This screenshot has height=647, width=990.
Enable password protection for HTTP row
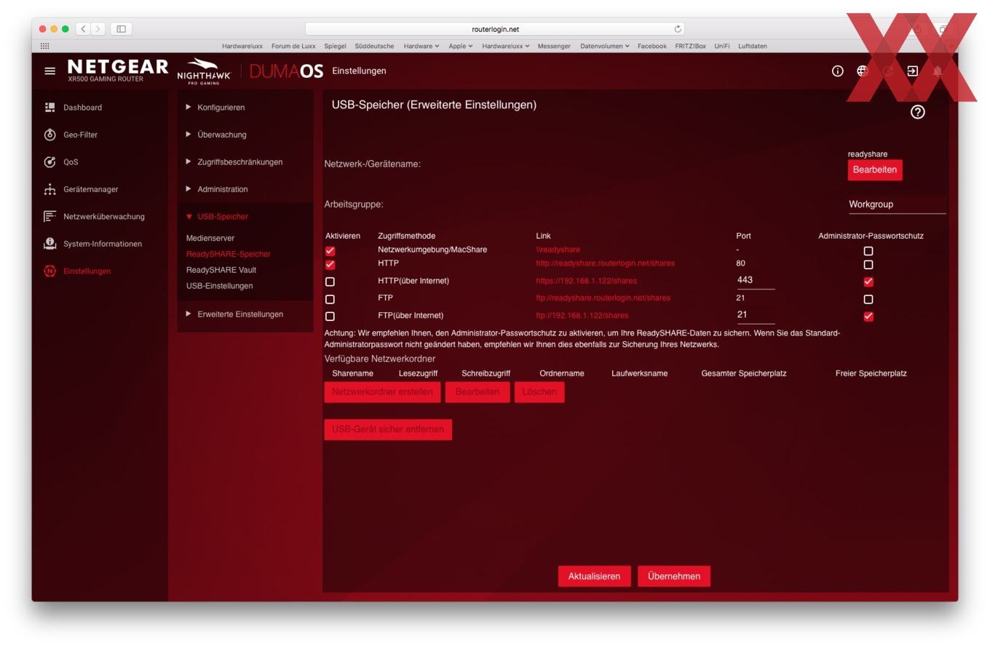(x=868, y=265)
